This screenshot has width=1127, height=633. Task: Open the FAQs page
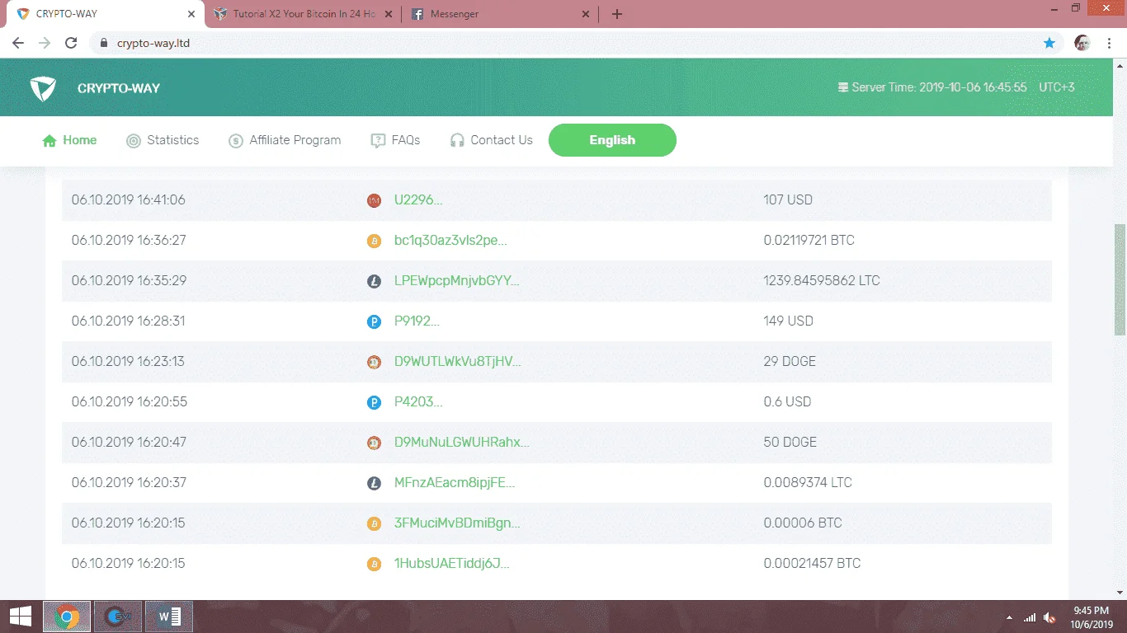pos(395,140)
